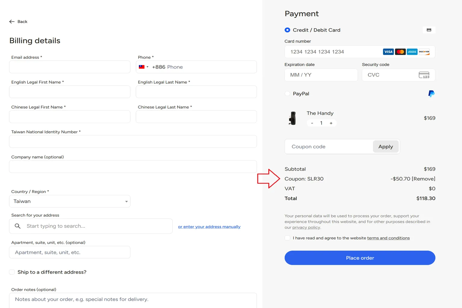The image size is (462, 308).
Task: Open the Country / Region dropdown
Action: [x=70, y=201]
